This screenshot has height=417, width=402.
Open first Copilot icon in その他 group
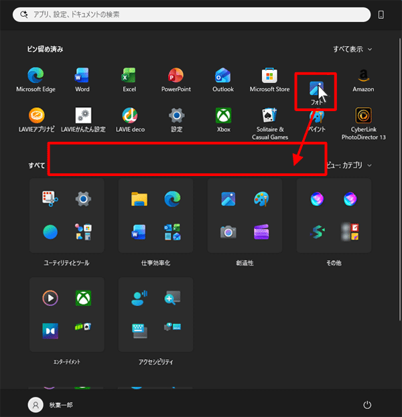pos(317,199)
